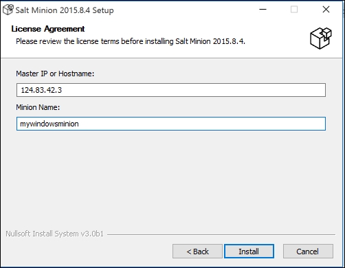Open the installer icon menu in title bar
The width and height of the screenshot is (345, 268).
coord(8,10)
